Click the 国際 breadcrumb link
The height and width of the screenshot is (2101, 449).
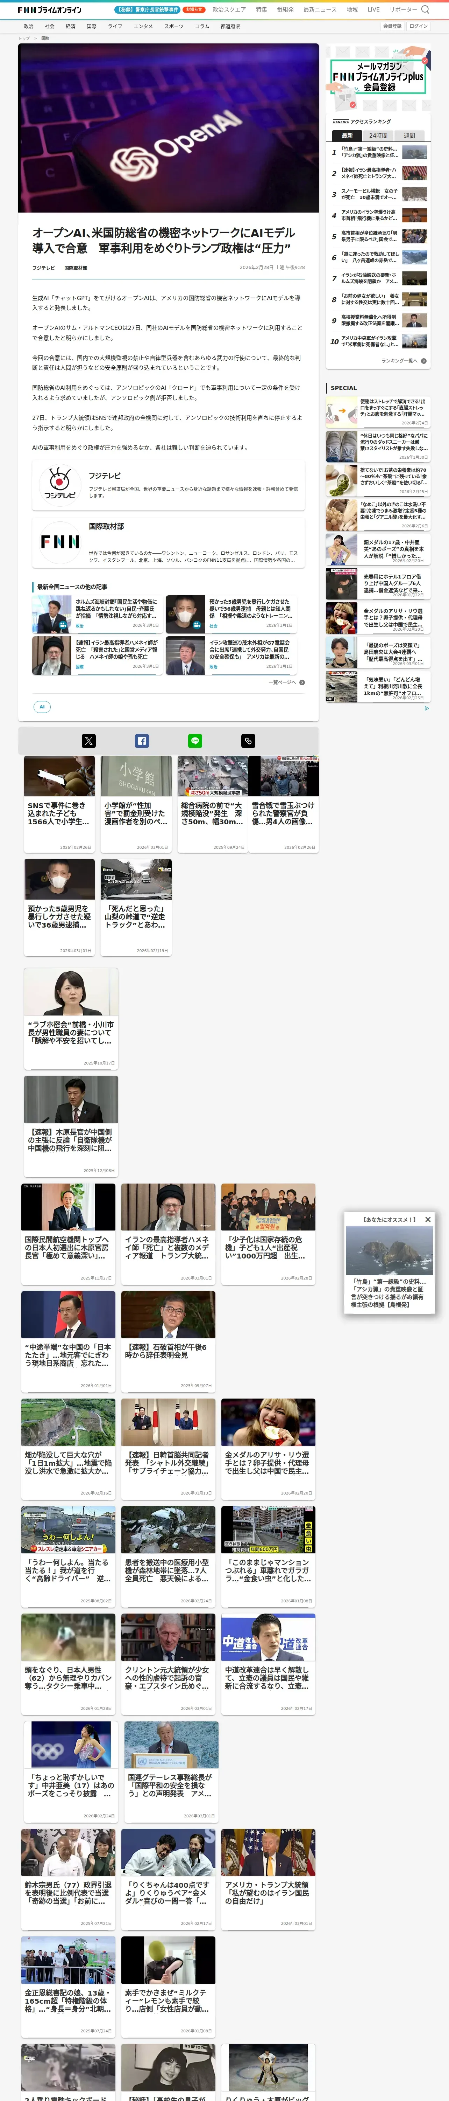pos(45,37)
